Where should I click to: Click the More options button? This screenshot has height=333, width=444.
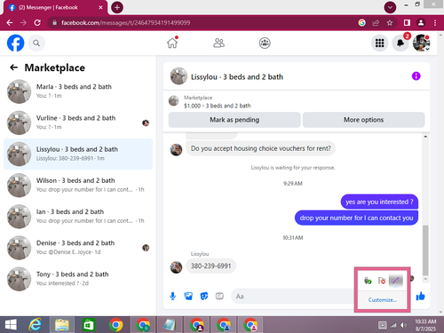(363, 120)
